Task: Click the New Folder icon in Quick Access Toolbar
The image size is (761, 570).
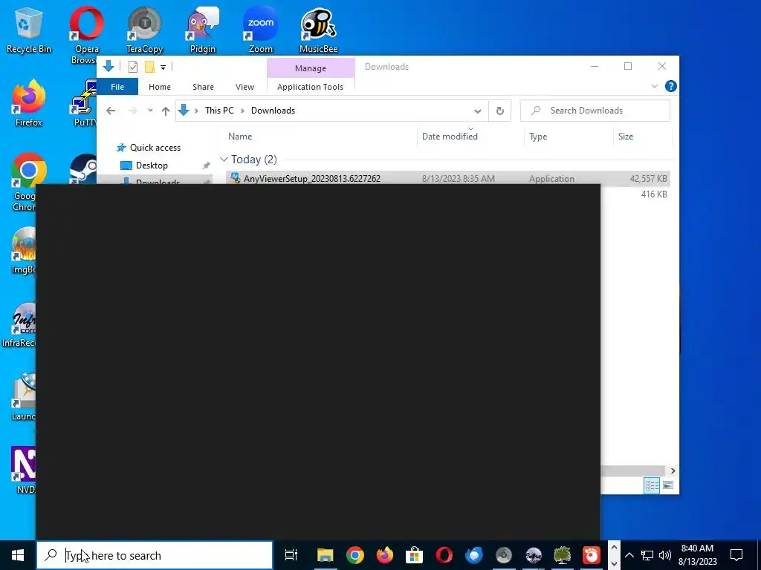Action: [x=149, y=67]
